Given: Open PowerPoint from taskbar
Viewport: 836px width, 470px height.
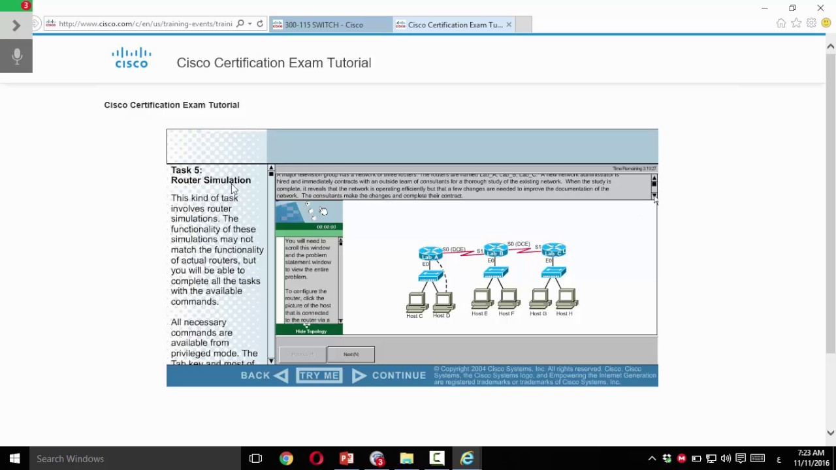Looking at the screenshot, I should [x=346, y=458].
